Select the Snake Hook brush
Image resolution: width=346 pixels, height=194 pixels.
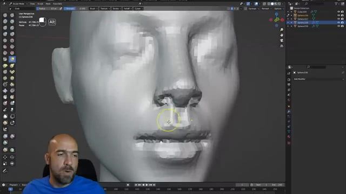[x=12, y=66]
